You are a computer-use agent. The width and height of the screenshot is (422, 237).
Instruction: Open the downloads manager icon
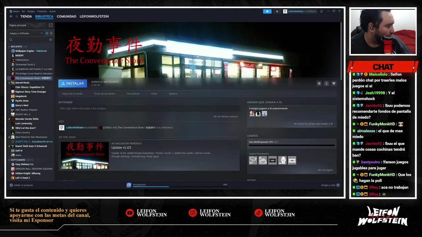129,185
